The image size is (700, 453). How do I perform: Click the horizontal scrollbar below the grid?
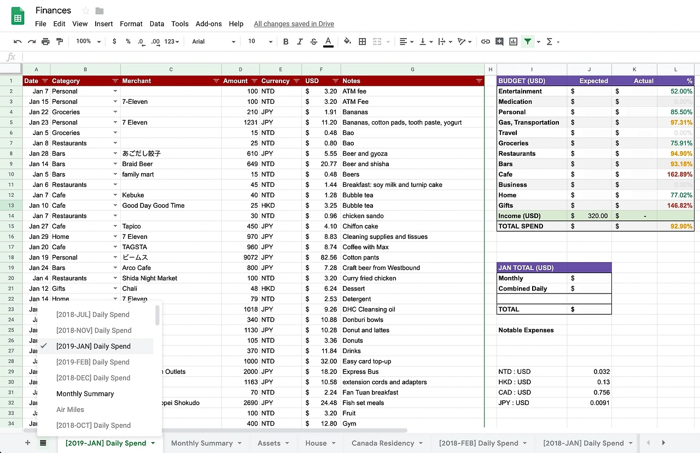(217, 431)
